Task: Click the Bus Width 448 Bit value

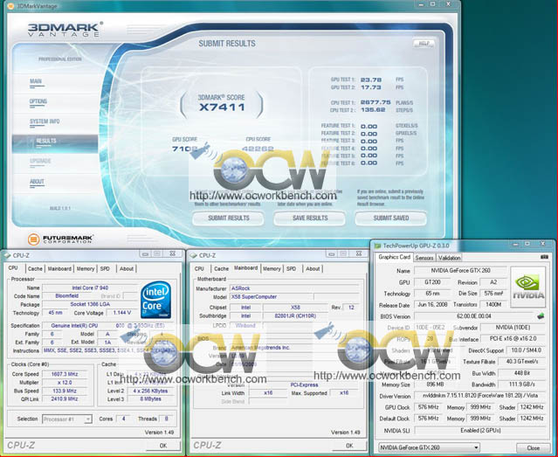Action: 521,373
